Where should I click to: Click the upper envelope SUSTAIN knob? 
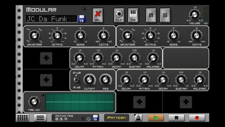135,58
